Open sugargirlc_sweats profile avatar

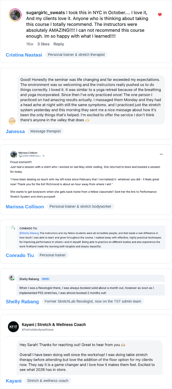tap(15, 15)
